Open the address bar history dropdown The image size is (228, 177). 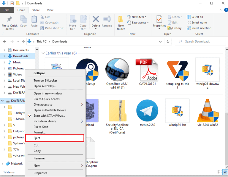pyautogui.click(x=160, y=42)
